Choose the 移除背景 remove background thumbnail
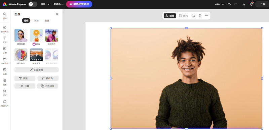This screenshot has height=130, width=269. click(x=21, y=36)
